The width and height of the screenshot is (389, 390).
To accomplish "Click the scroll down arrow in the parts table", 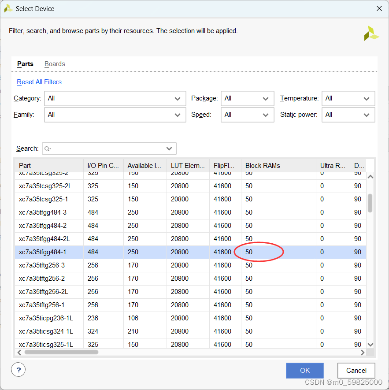I will [x=370, y=345].
